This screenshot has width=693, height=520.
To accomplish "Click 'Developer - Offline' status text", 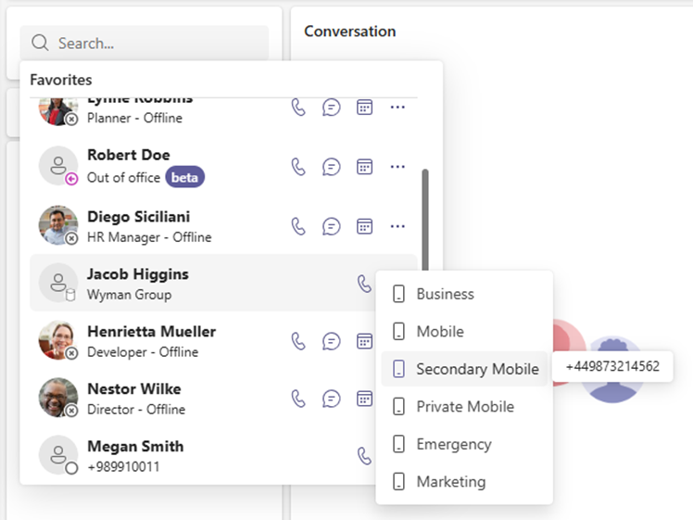I will (143, 352).
